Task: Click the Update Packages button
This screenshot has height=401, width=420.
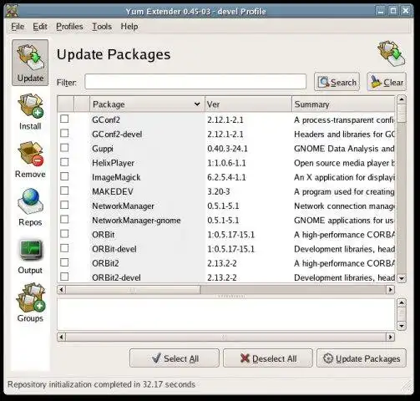Action: point(362,358)
